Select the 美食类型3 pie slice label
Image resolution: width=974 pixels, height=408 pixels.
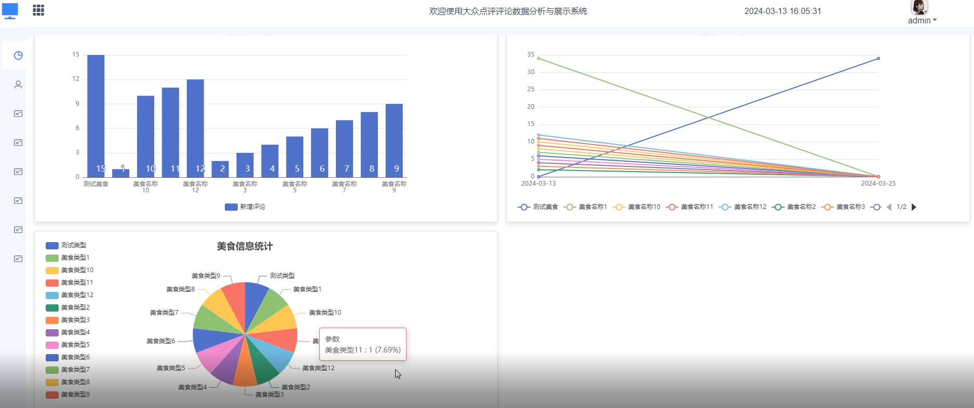[x=269, y=395]
